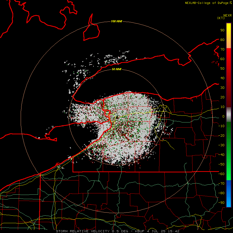
Task: Click the -60 value on the velocity scale
Action: 221,174
